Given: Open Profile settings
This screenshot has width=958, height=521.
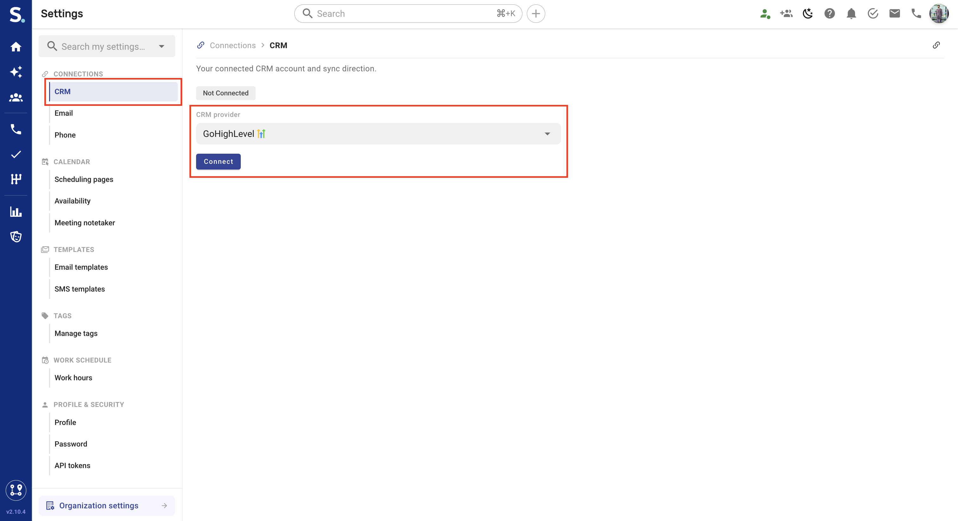Looking at the screenshot, I should pyautogui.click(x=113, y=422).
